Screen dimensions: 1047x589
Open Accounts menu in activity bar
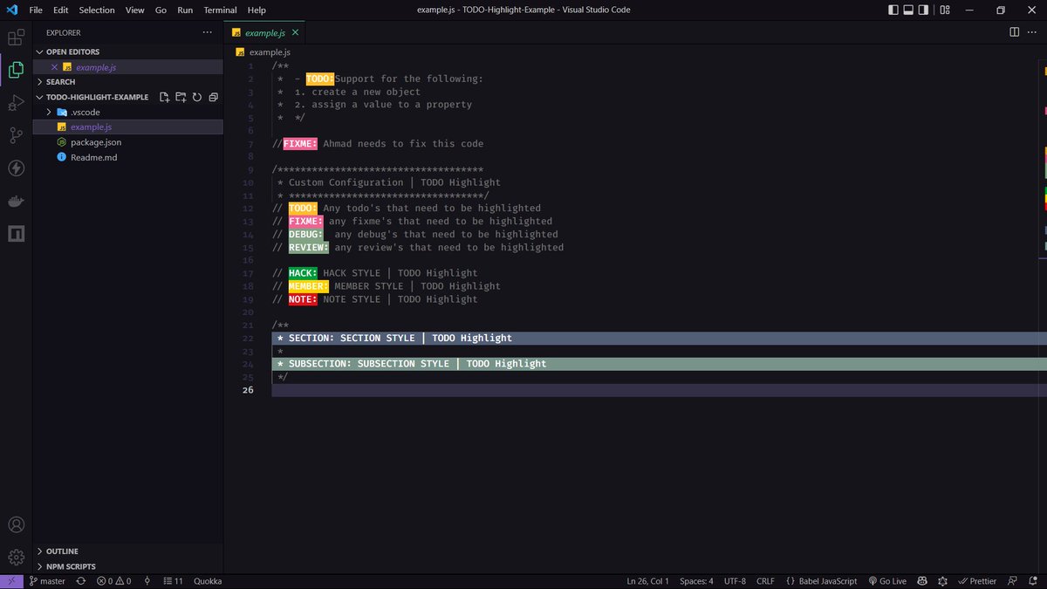coord(16,525)
